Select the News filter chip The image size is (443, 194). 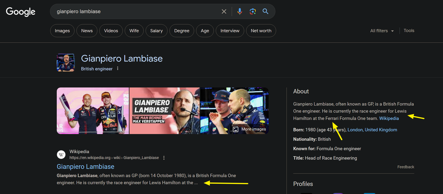coord(87,31)
